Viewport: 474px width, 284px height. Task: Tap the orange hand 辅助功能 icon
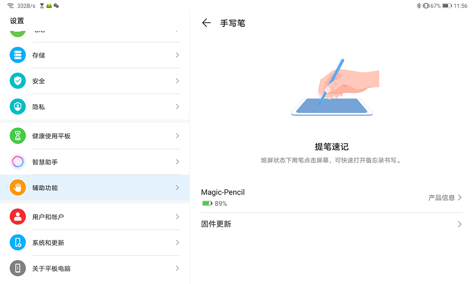[x=18, y=187]
